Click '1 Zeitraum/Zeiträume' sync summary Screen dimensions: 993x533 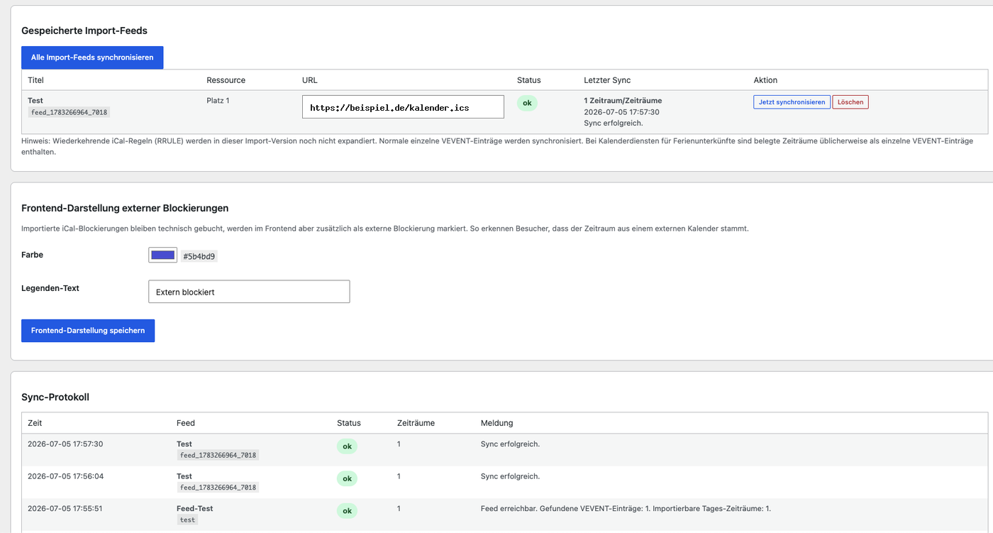pos(623,101)
